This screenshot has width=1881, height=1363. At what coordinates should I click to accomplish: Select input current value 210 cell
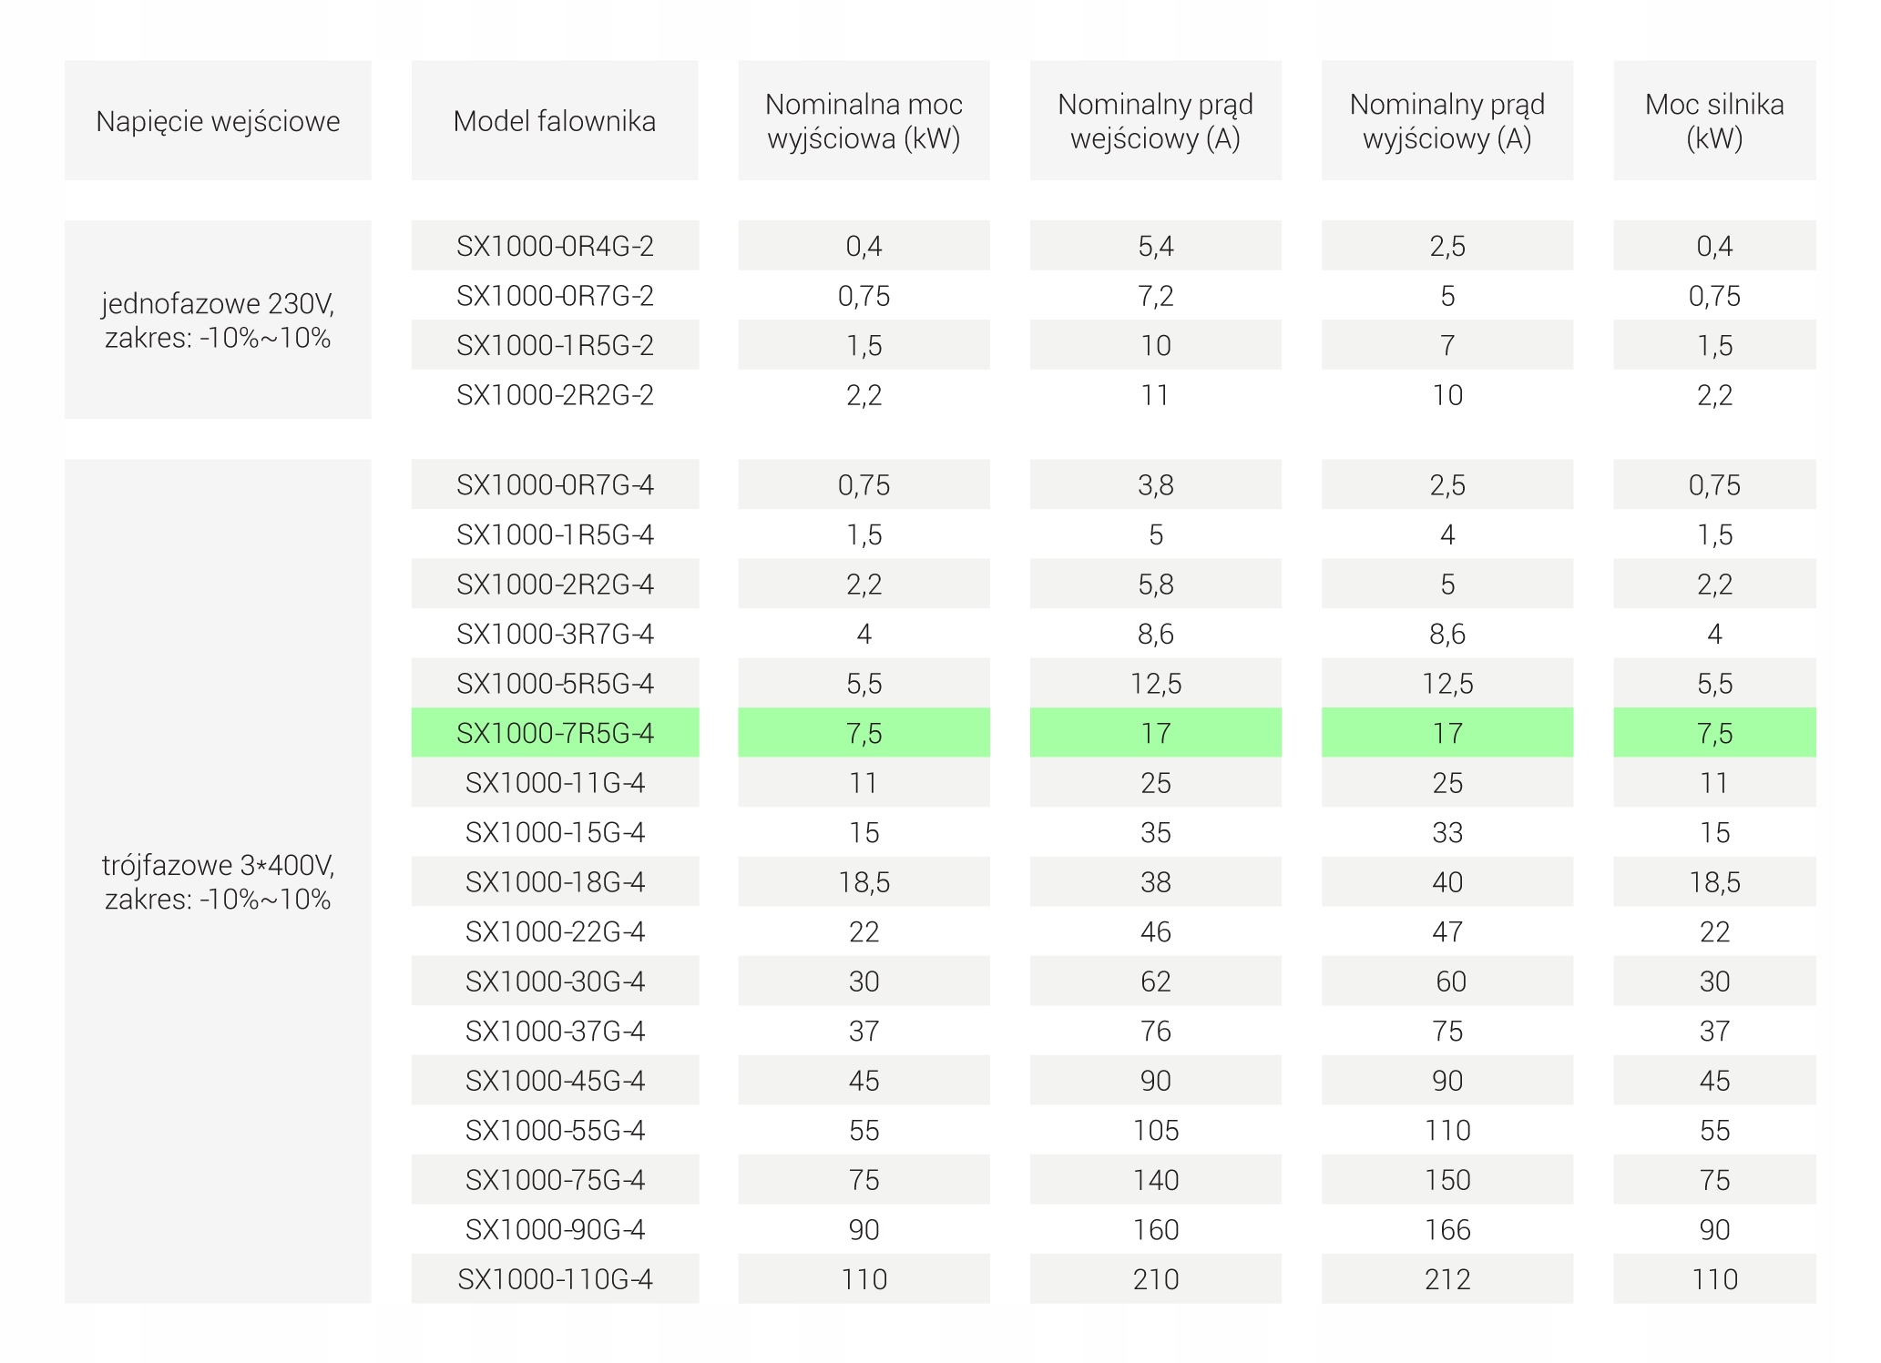click(1155, 1279)
